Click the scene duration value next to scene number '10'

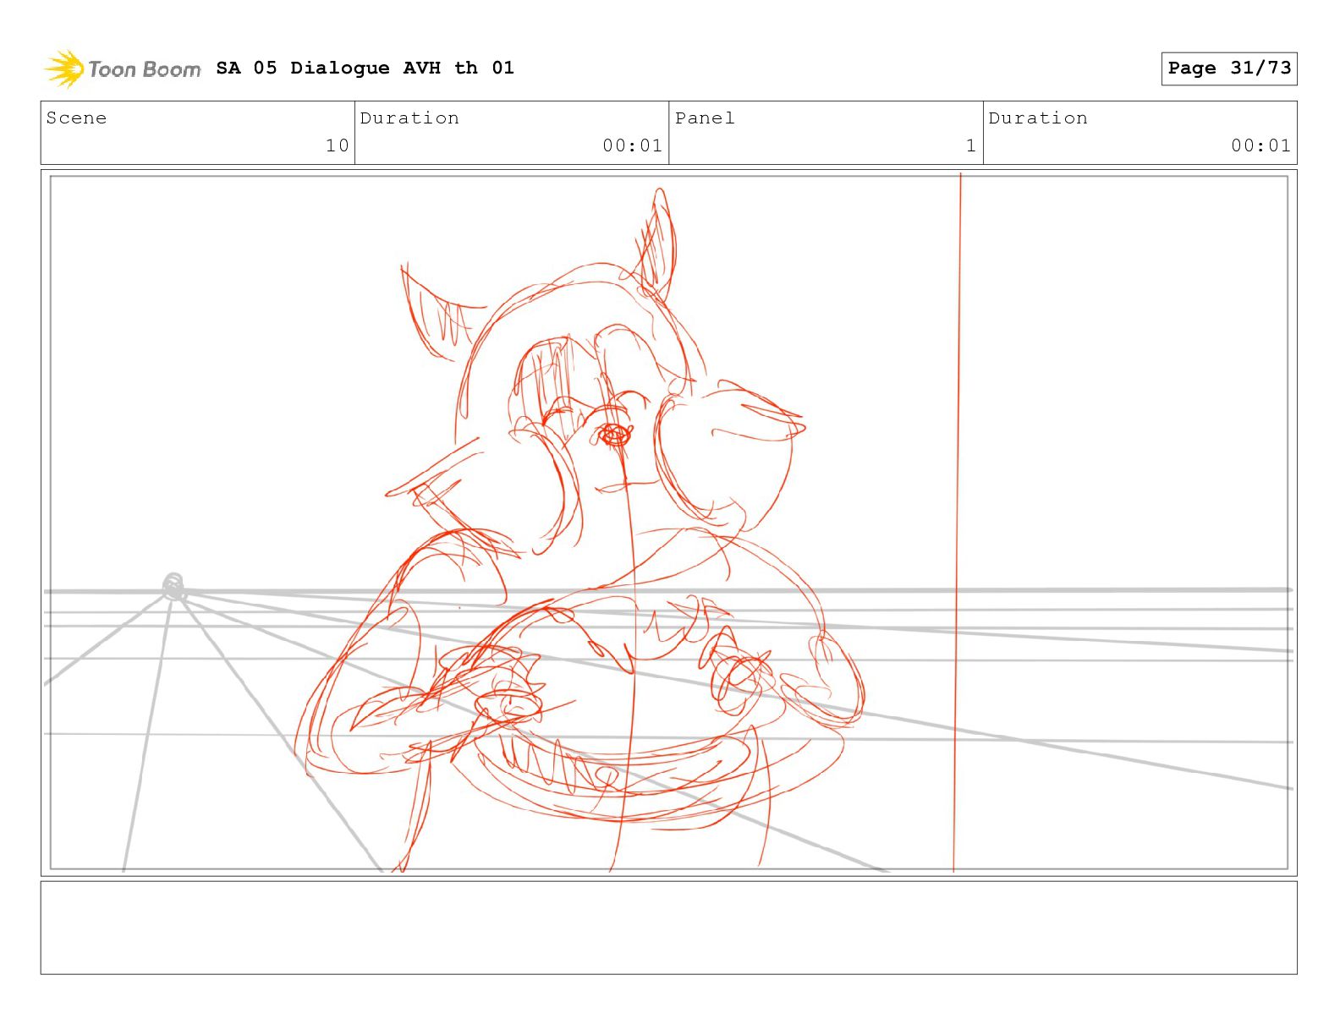click(x=632, y=145)
